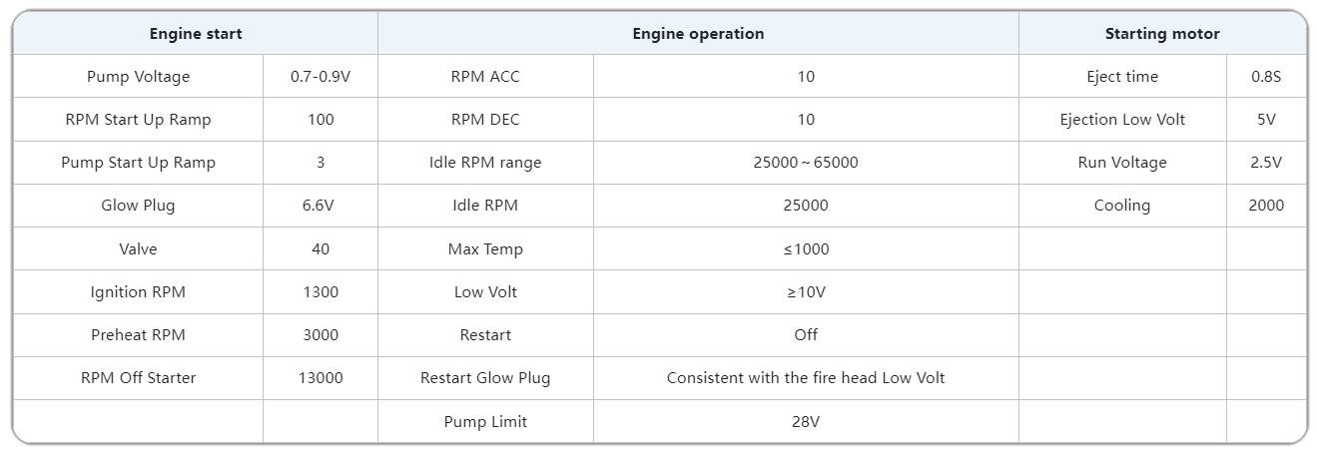
Task: Click the Restart Off value cell
Action: tap(806, 335)
